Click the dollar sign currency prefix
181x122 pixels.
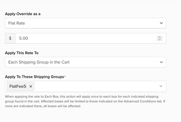coord(10,38)
